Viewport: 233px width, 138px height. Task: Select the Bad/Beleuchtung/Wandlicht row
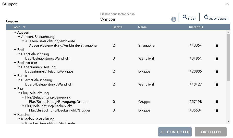coord(116,58)
